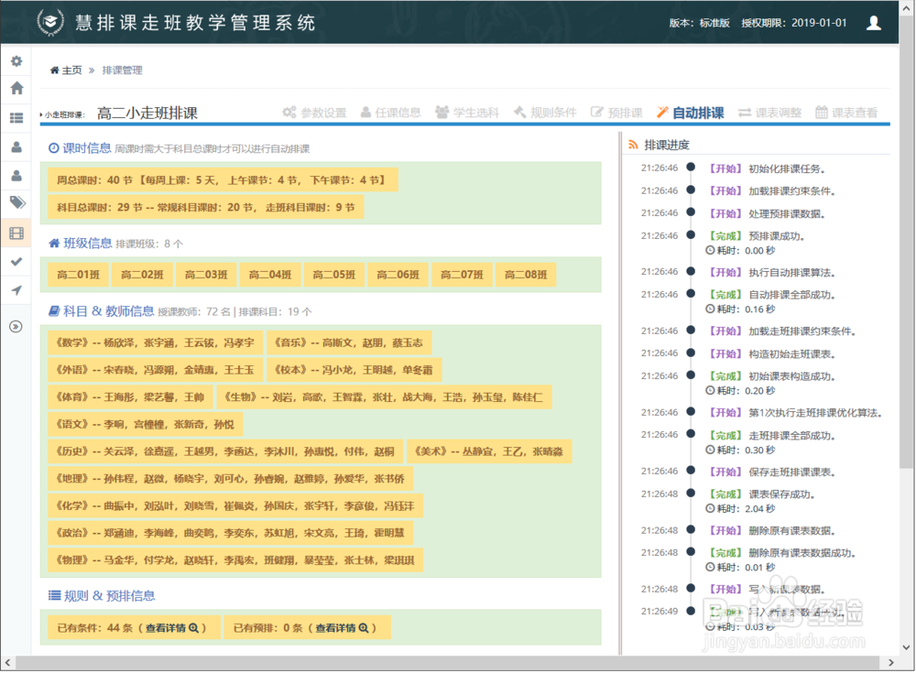The height and width of the screenshot is (673, 916).
Task: Click the 《校本》 teachers entry
Action: (x=354, y=370)
